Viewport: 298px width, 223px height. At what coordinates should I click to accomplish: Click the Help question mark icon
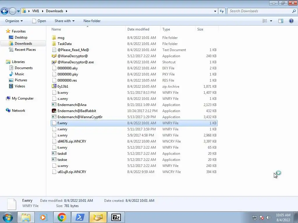tap(291, 21)
